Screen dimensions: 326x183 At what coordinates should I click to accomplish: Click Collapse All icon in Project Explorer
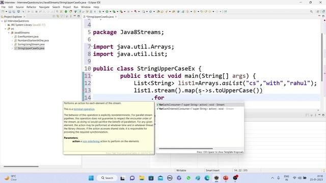coord(54,16)
